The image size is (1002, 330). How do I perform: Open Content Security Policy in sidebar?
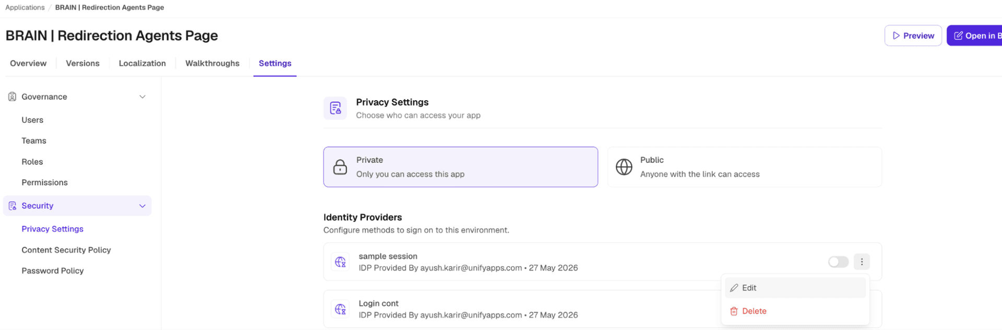pyautogui.click(x=66, y=250)
